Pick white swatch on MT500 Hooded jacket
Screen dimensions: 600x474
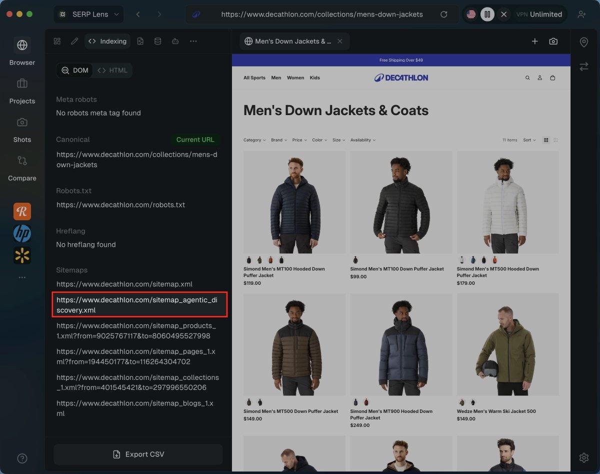click(x=462, y=260)
